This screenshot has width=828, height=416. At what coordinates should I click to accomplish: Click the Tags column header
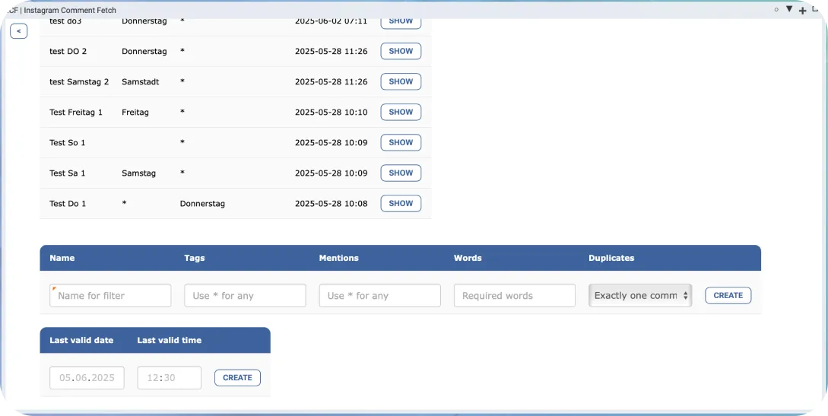[x=195, y=258]
